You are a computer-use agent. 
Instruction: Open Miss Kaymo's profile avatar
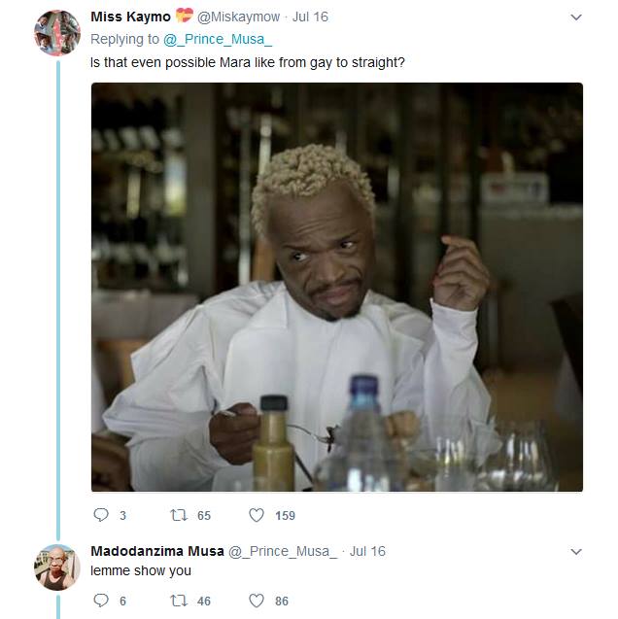[x=57, y=33]
